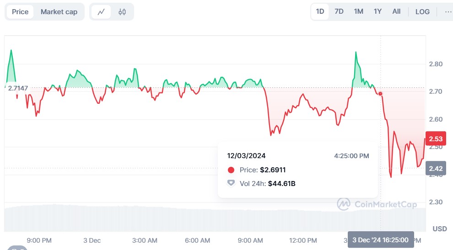Choose the 1Y time range
The width and height of the screenshot is (453, 250).
coord(377,11)
